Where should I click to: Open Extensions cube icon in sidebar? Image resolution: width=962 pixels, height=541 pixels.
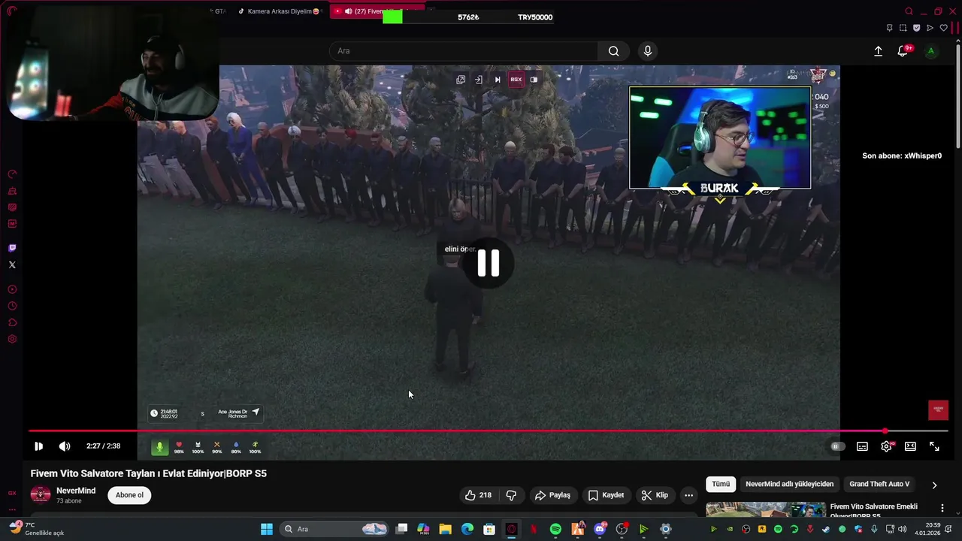(12, 322)
